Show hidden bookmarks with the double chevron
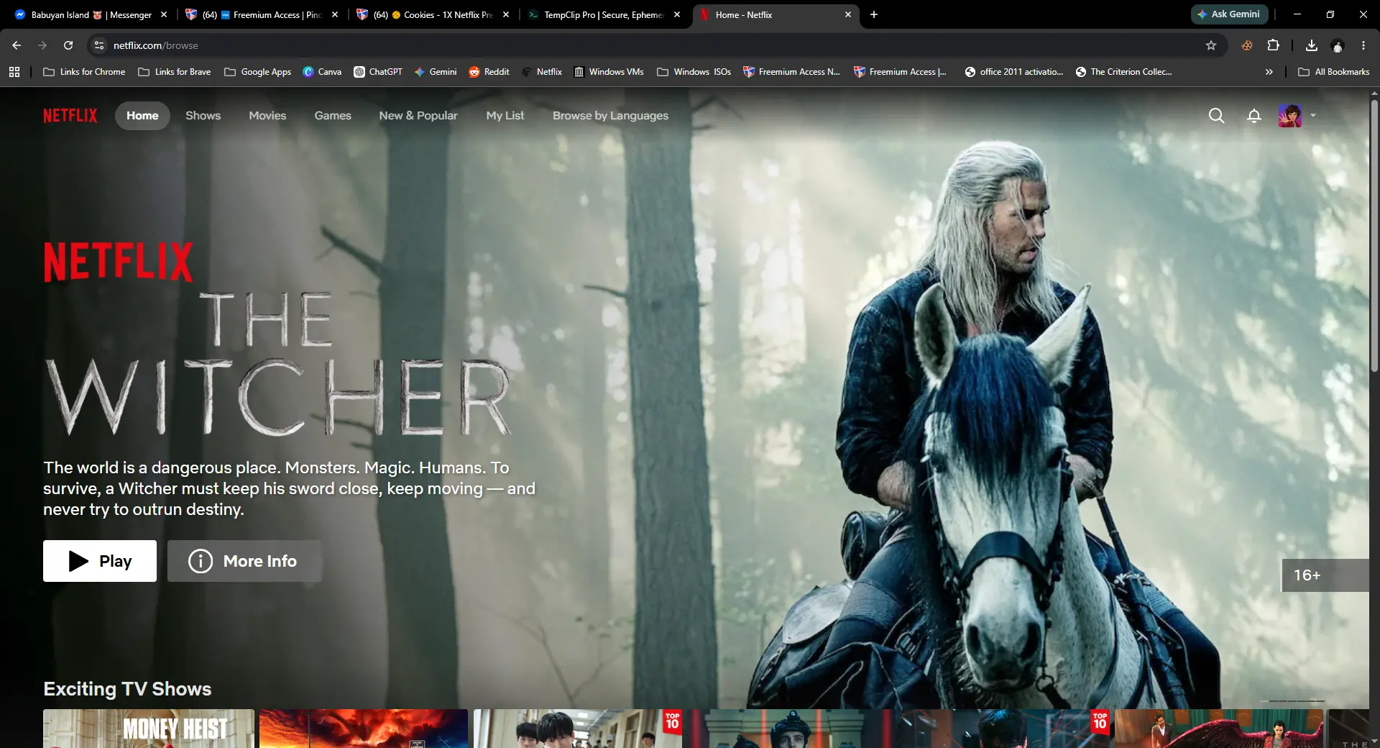The height and width of the screenshot is (748, 1380). tap(1269, 72)
